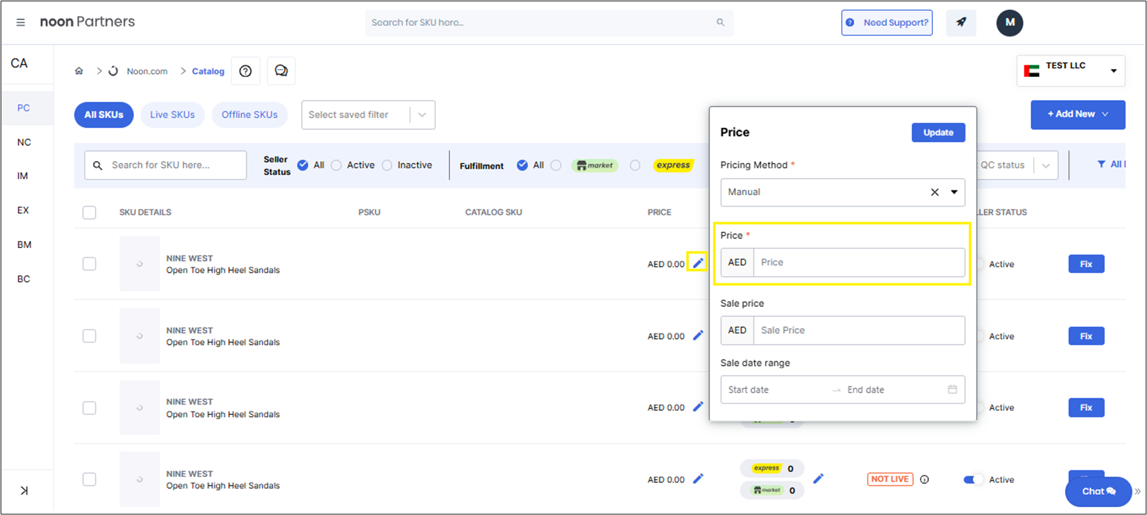Tick the checkbox for the last NINE WEST row
This screenshot has height=515, width=1147.
coord(89,479)
